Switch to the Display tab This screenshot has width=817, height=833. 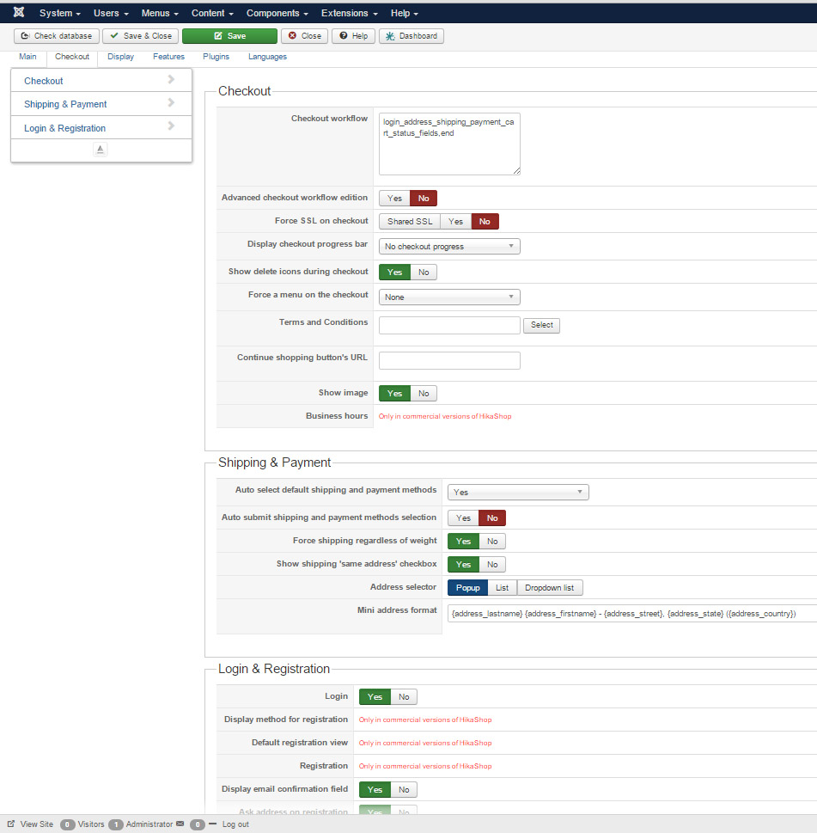click(x=120, y=57)
